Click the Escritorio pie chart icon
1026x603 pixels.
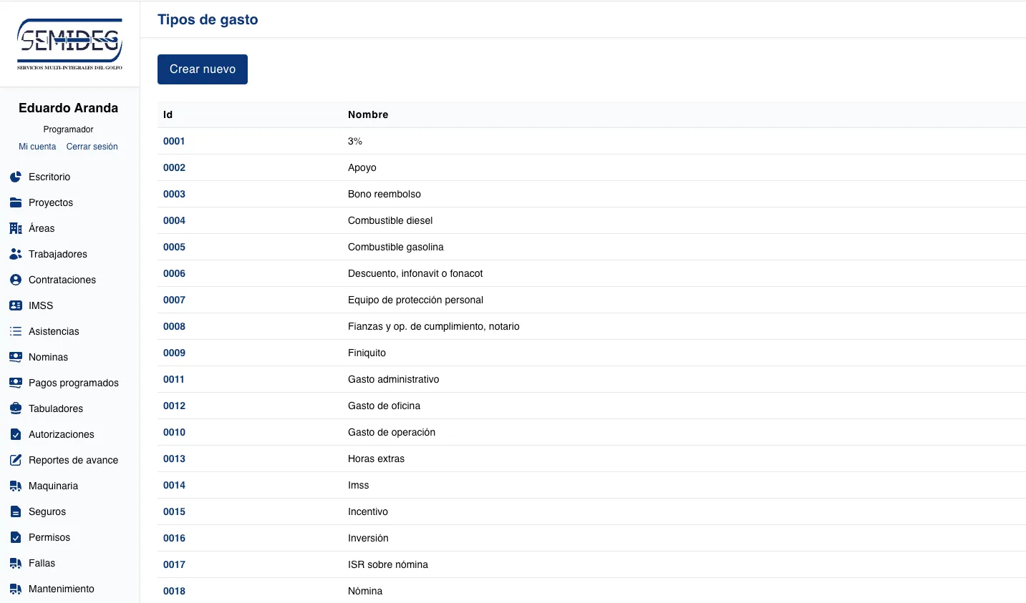pos(16,177)
